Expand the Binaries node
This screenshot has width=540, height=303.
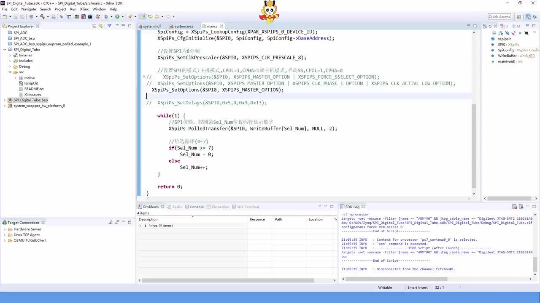coord(10,55)
